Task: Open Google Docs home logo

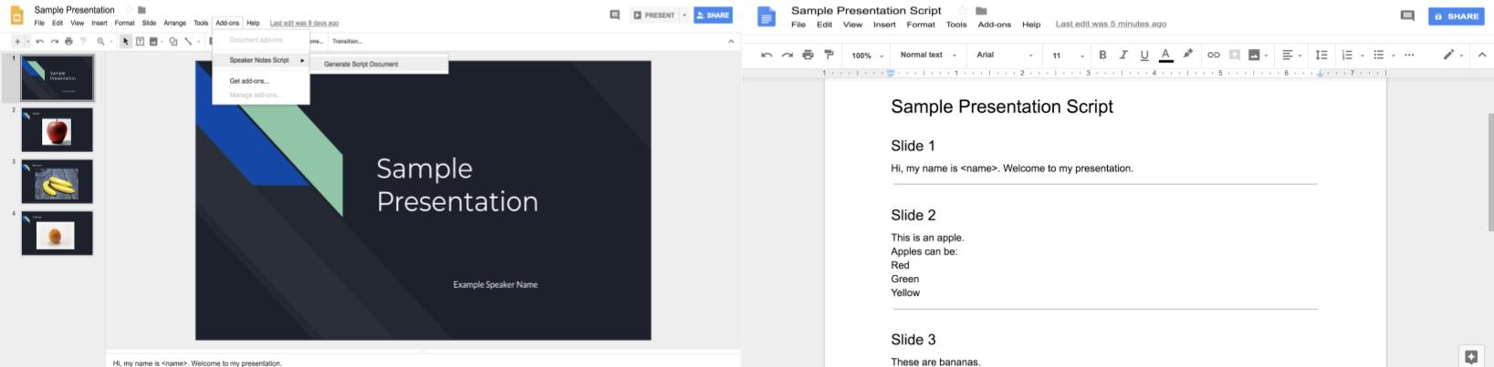Action: (x=767, y=16)
